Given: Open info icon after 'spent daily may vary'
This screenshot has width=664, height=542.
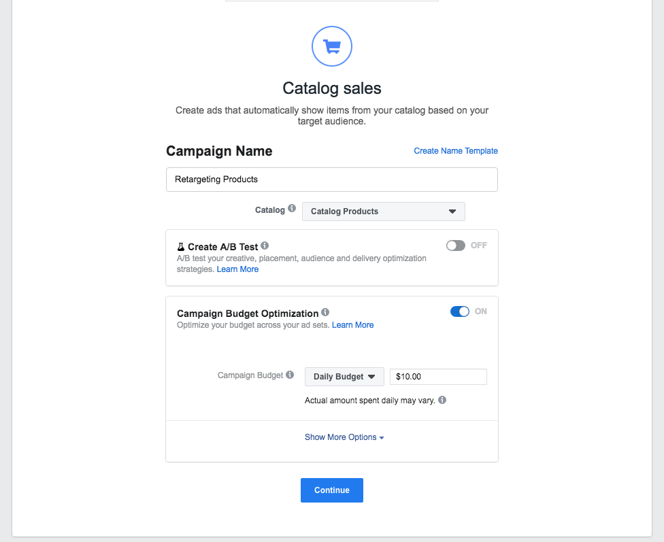Looking at the screenshot, I should 442,400.
